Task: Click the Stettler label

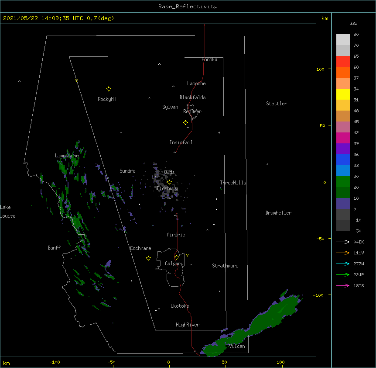Action: 277,104
